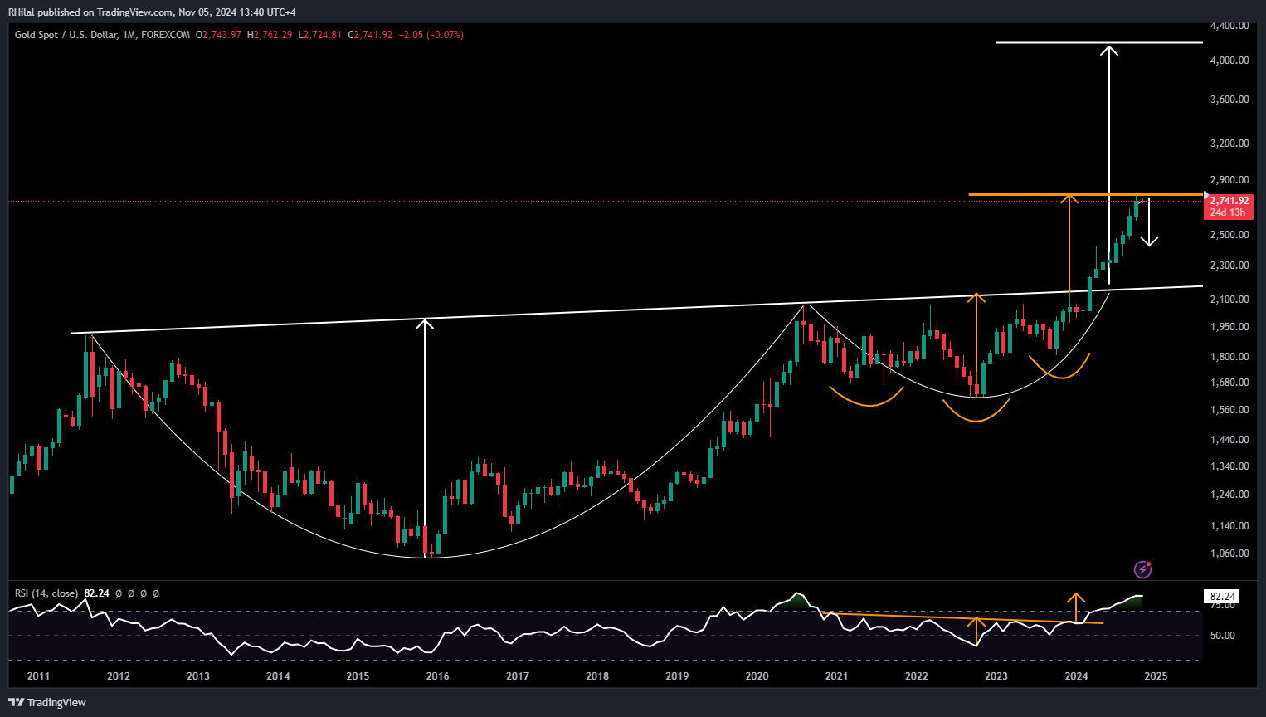Click the 1,560.00 price axis label
This screenshot has width=1266, height=717.
click(1229, 409)
